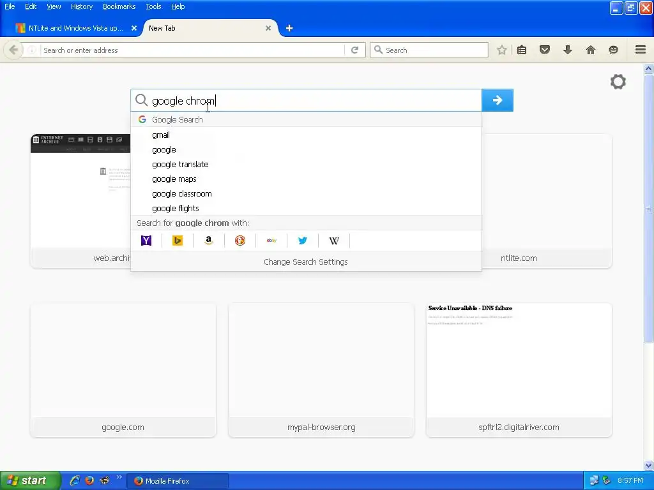
Task: Open a new tab with plus button
Action: point(289,28)
